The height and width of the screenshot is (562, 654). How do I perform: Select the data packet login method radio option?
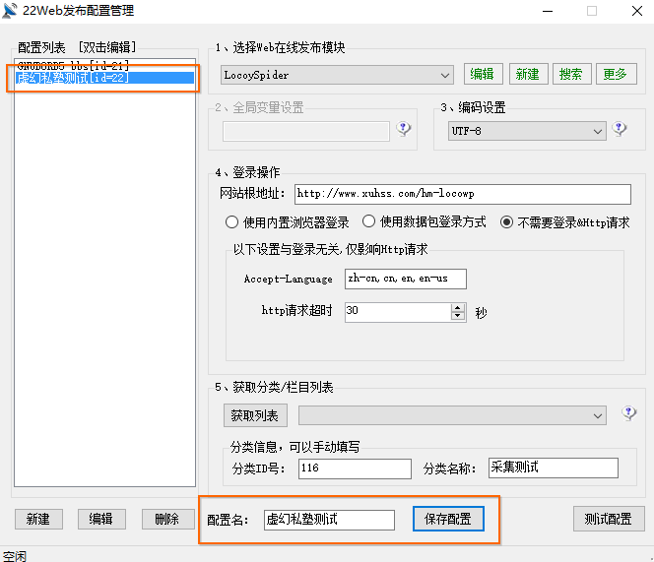click(x=369, y=221)
